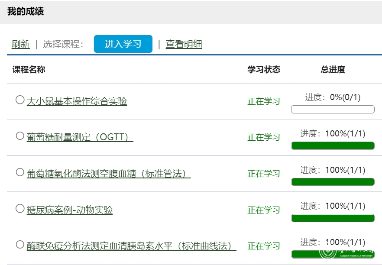Pick the 糖尿病案例-动物实验 radio option
This screenshot has height=265, width=382.
tap(20, 209)
